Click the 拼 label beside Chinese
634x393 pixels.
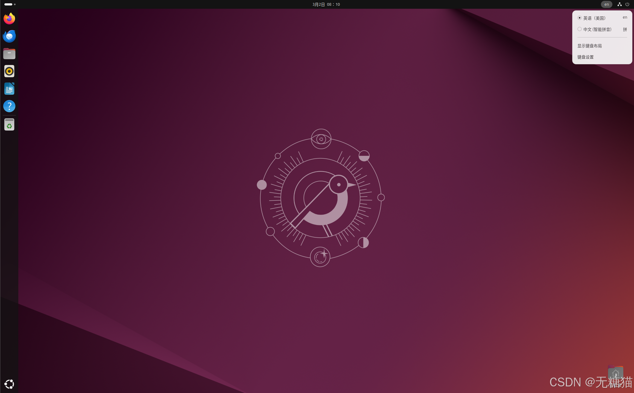[625, 29]
